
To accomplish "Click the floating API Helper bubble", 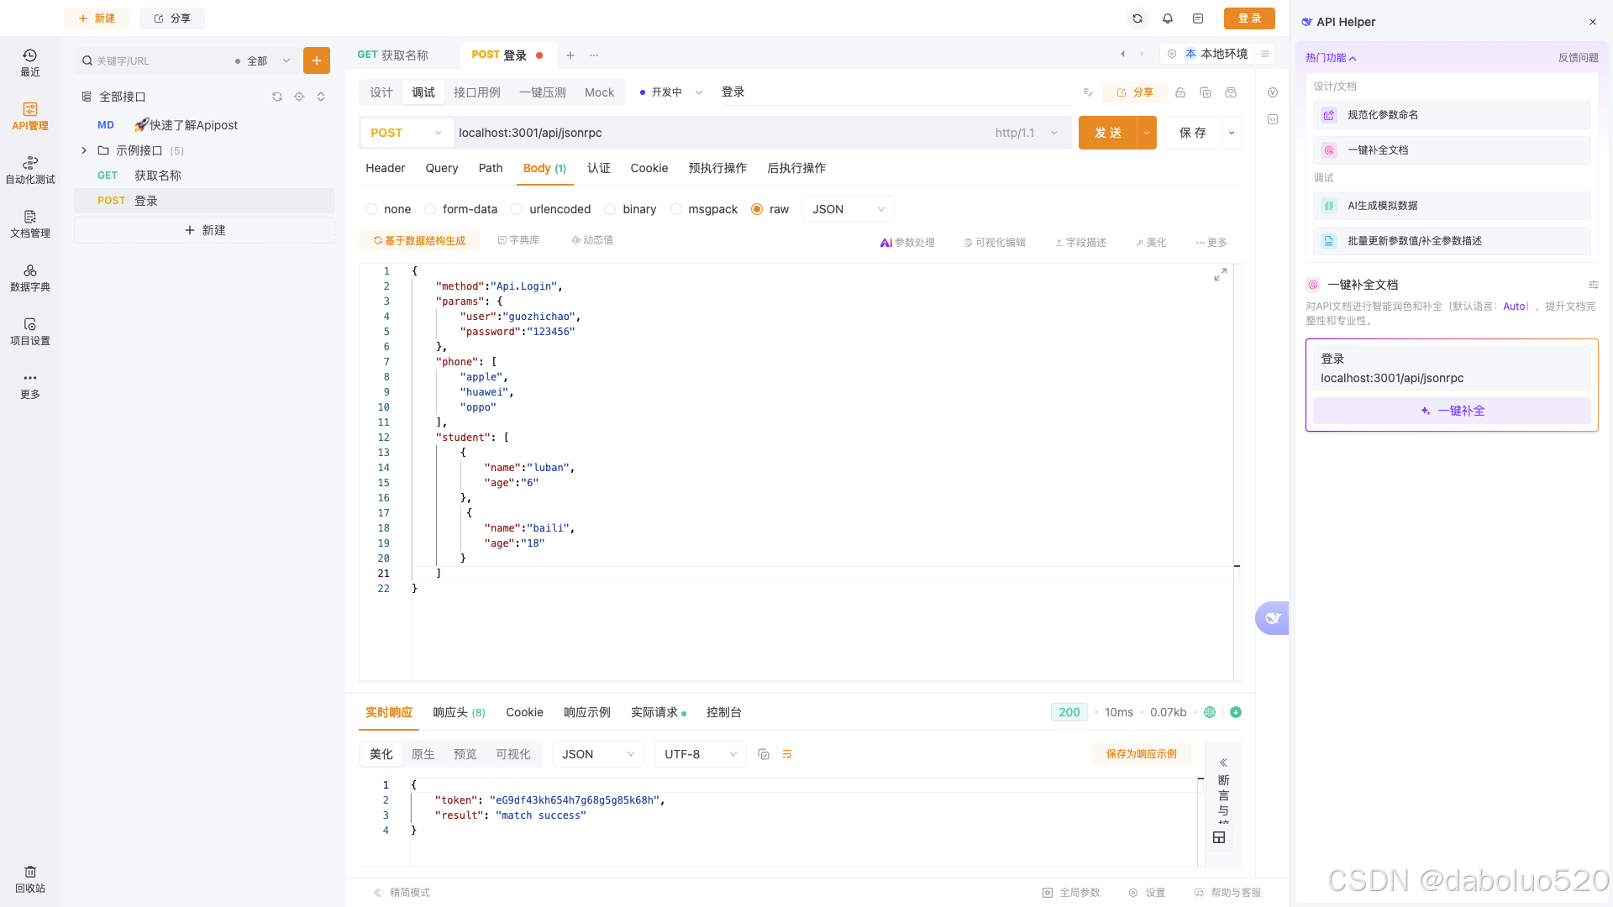I will tap(1272, 618).
